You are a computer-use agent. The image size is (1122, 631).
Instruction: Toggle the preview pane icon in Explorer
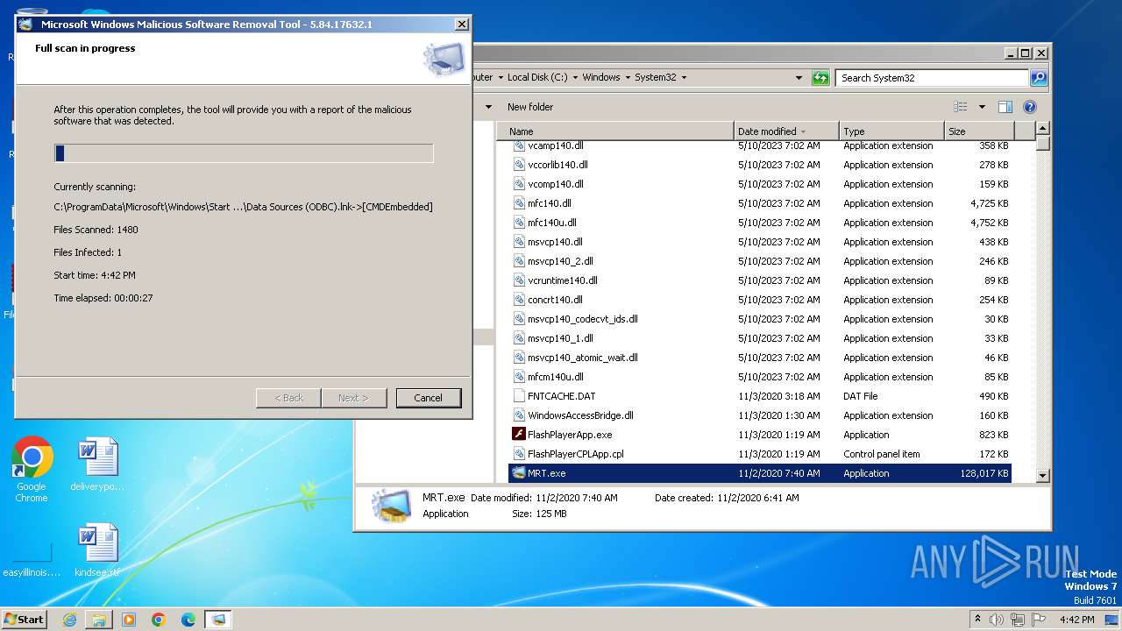(x=1005, y=107)
